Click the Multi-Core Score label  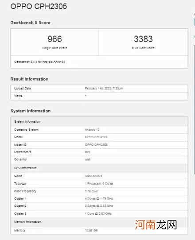(x=143, y=48)
